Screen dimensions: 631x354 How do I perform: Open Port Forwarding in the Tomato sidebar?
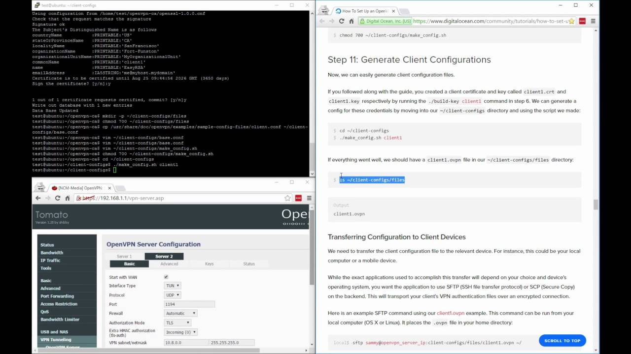(57, 296)
